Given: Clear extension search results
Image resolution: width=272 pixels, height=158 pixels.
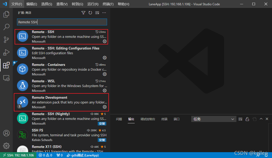Looking at the screenshot, I should [x=97, y=13].
